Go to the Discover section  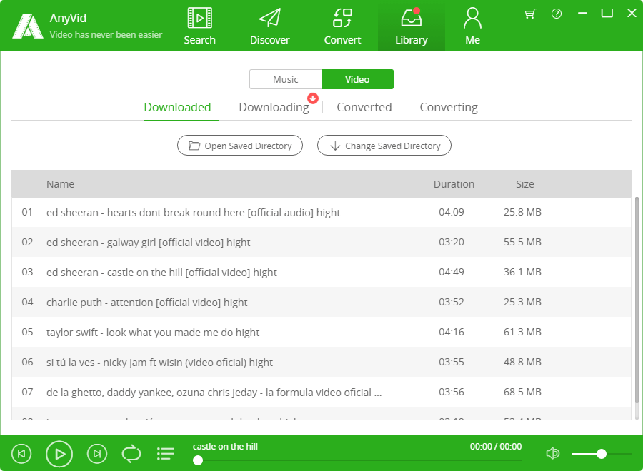pos(270,26)
